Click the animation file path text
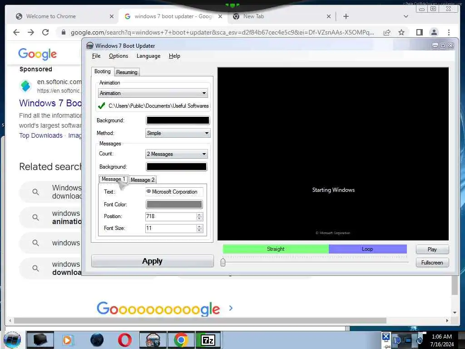Image resolution: width=465 pixels, height=349 pixels. (158, 105)
